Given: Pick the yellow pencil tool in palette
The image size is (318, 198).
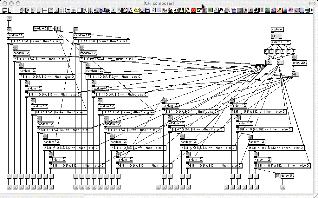Looking at the screenshot, I should pos(188,10).
